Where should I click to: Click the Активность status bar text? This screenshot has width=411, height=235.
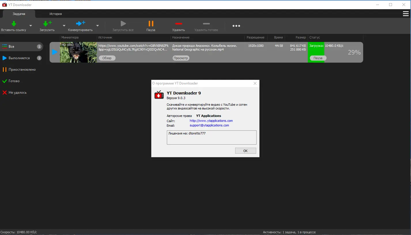pos(289,232)
